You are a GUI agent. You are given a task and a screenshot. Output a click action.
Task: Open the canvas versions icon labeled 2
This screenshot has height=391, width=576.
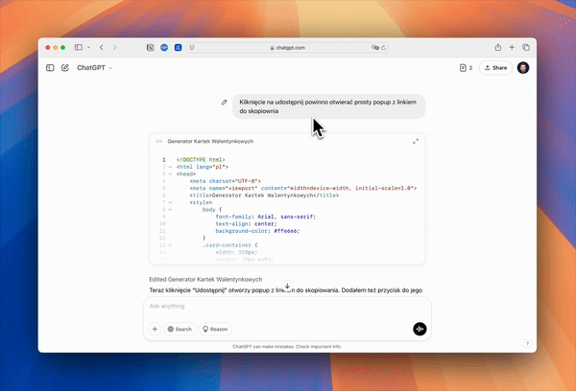466,68
